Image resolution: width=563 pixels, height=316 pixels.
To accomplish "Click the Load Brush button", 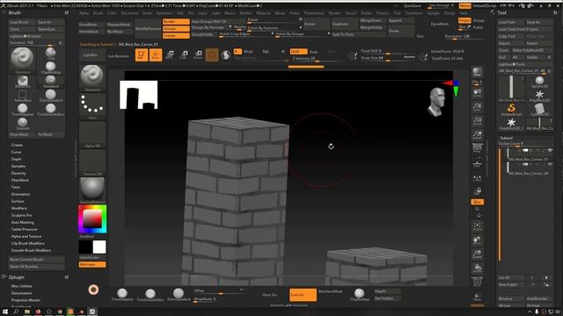I will (22, 22).
